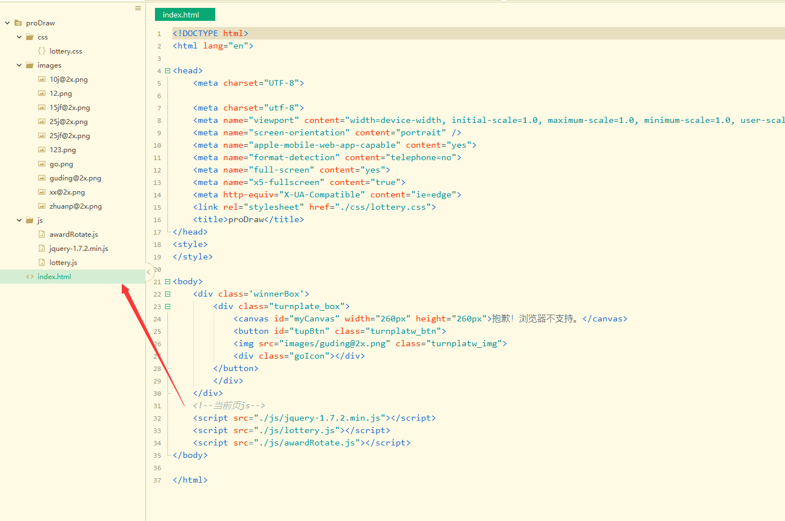The image size is (785, 521).
Task: Select 123.png in the tree
Action: (x=63, y=150)
